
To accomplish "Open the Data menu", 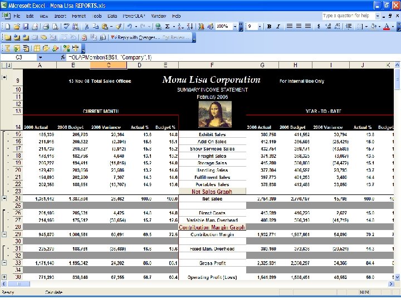I will (x=113, y=16).
